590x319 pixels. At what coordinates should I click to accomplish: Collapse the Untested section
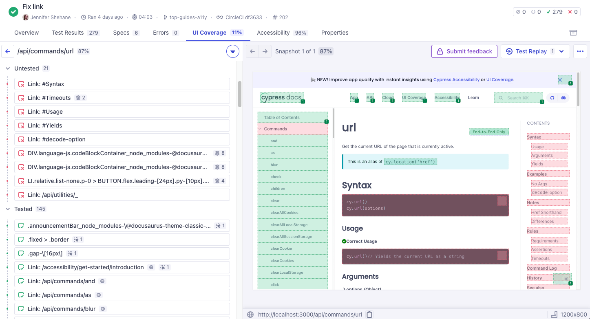point(8,68)
